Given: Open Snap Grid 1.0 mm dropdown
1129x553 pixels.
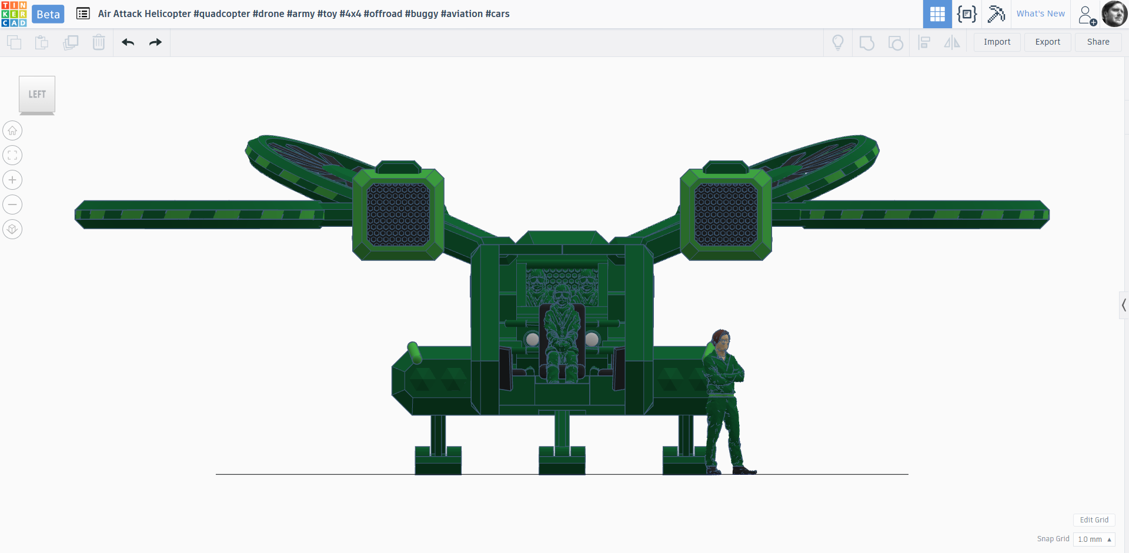Looking at the screenshot, I should point(1094,539).
